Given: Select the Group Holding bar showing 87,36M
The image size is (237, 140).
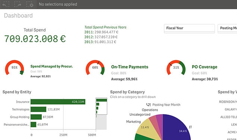Looking at the screenshot, I should coord(36,117).
